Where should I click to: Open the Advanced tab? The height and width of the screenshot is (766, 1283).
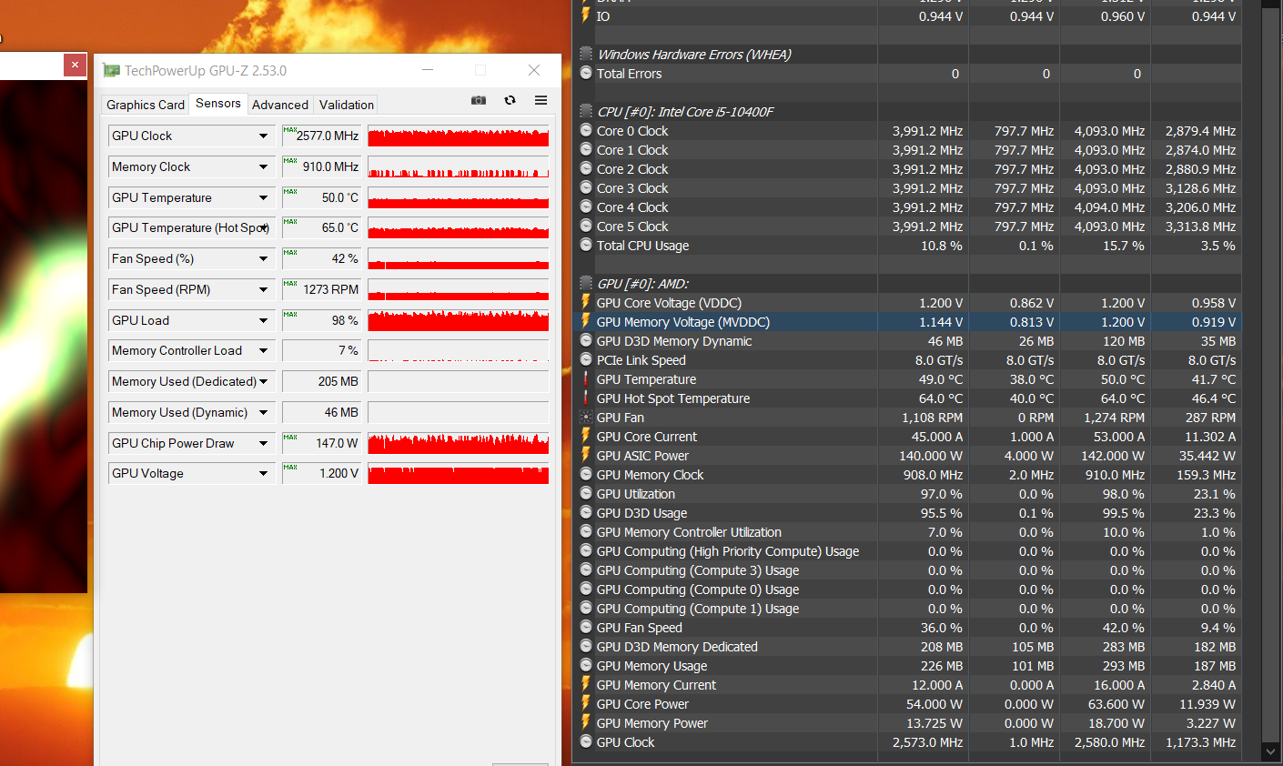[280, 105]
